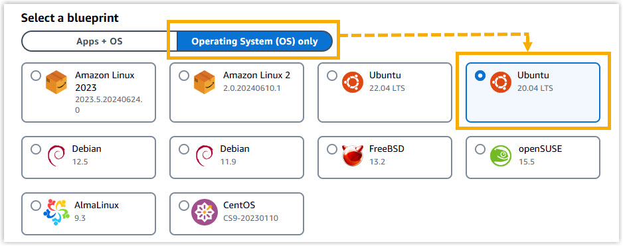
Task: Click the 13.2 FreeBSD version text
Action: (377, 162)
